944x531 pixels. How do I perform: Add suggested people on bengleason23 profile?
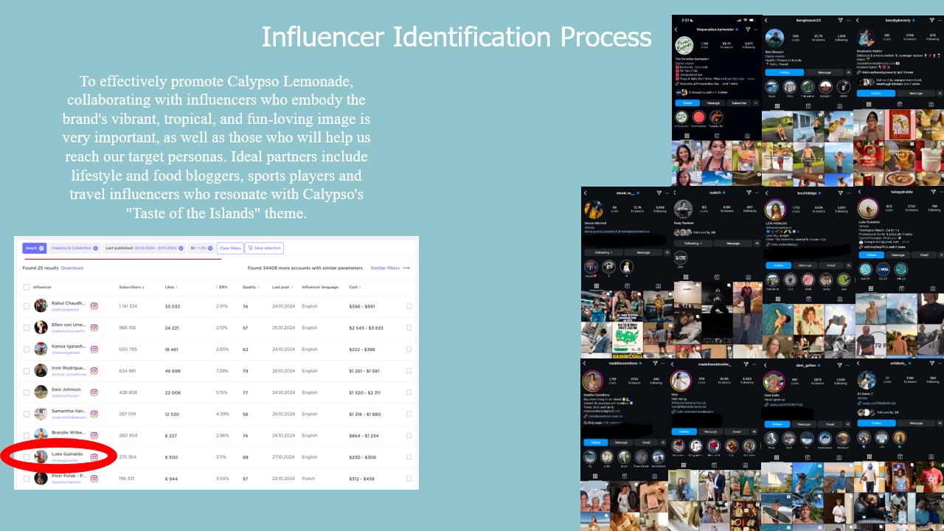pyautogui.click(x=848, y=72)
